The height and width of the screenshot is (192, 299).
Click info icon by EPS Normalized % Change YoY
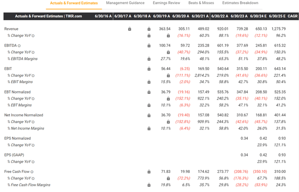point(33,145)
